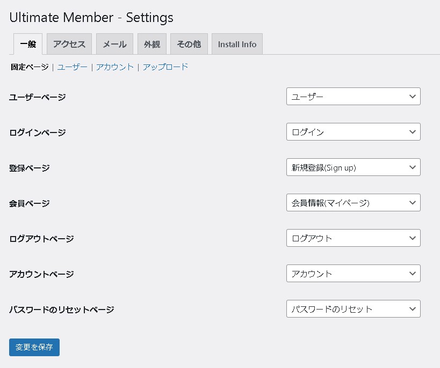440x368 pixels.
Task: Open the 会員ページ dropdown
Action: 353,203
